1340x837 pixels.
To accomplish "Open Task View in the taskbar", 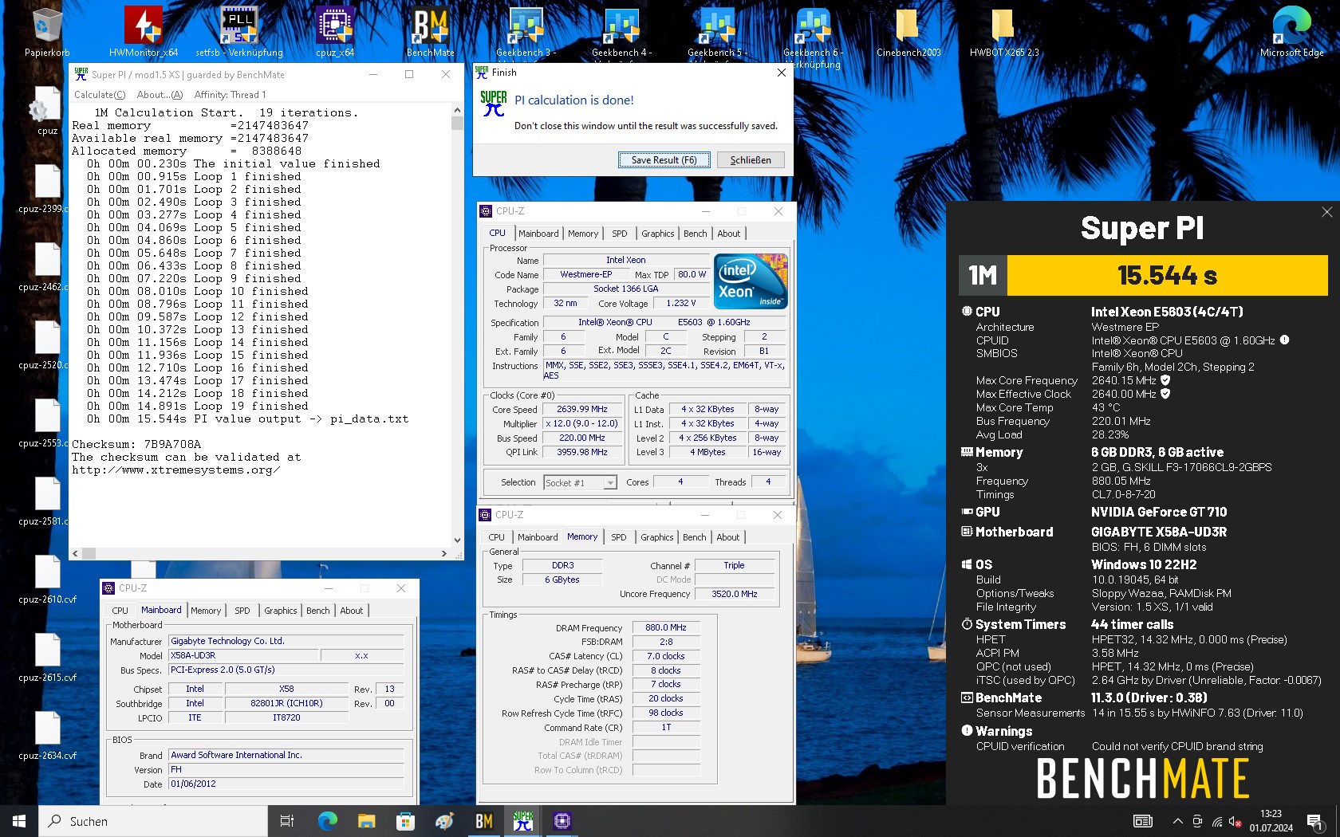I will pos(287,821).
